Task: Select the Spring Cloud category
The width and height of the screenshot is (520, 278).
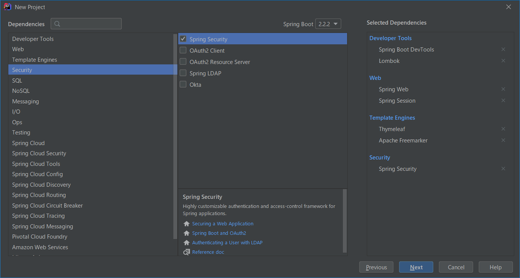Action: pos(91,143)
